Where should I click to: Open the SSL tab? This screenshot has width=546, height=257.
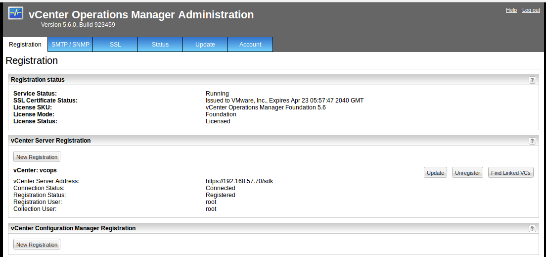[x=115, y=45]
